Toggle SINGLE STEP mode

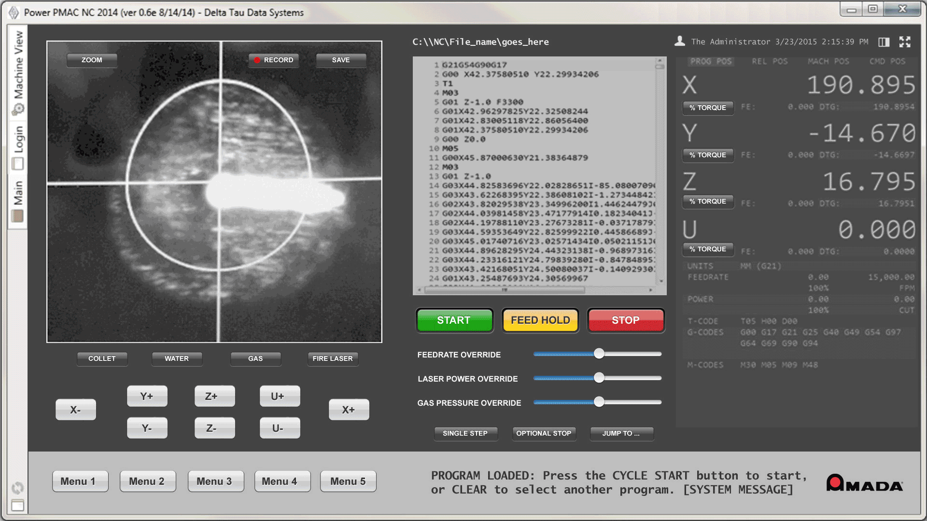465,433
